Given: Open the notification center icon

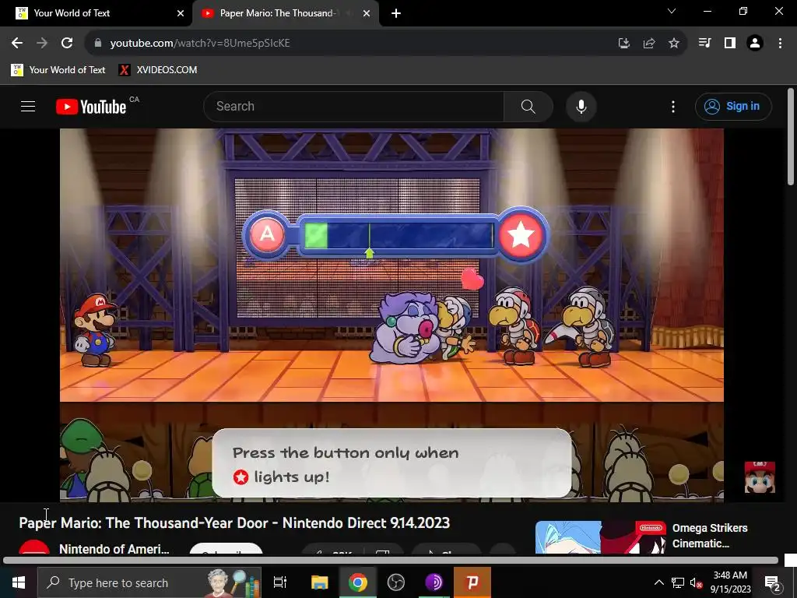Looking at the screenshot, I should click(x=773, y=582).
